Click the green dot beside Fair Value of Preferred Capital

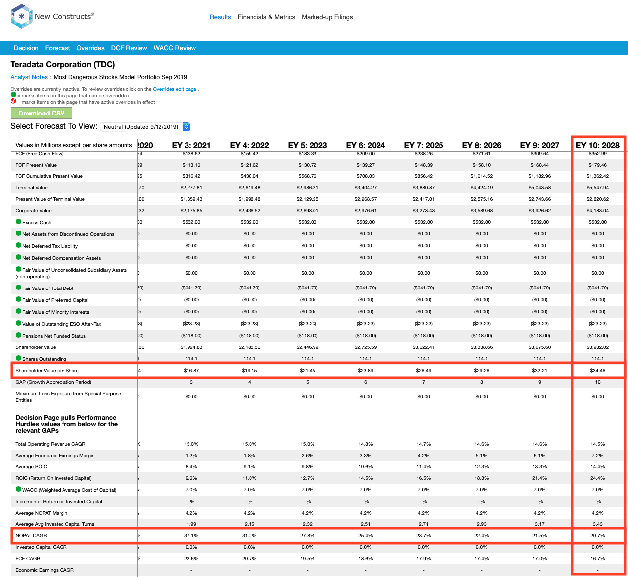[x=19, y=299]
